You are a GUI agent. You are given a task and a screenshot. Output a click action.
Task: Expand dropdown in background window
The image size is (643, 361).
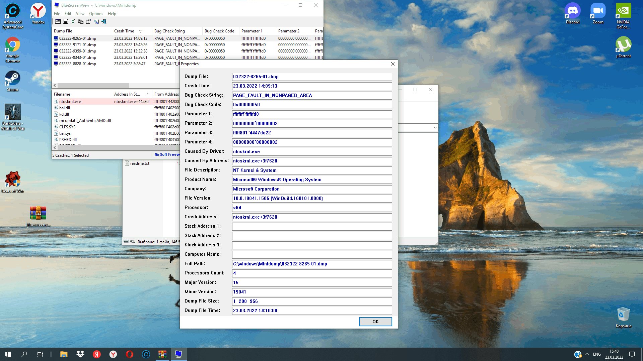(435, 128)
